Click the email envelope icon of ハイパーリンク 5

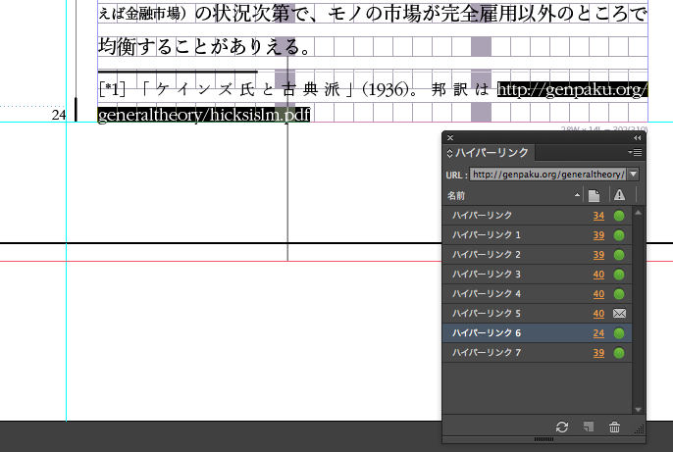pos(619,314)
